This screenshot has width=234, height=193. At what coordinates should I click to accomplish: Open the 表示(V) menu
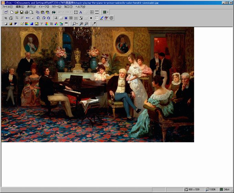[31, 7]
